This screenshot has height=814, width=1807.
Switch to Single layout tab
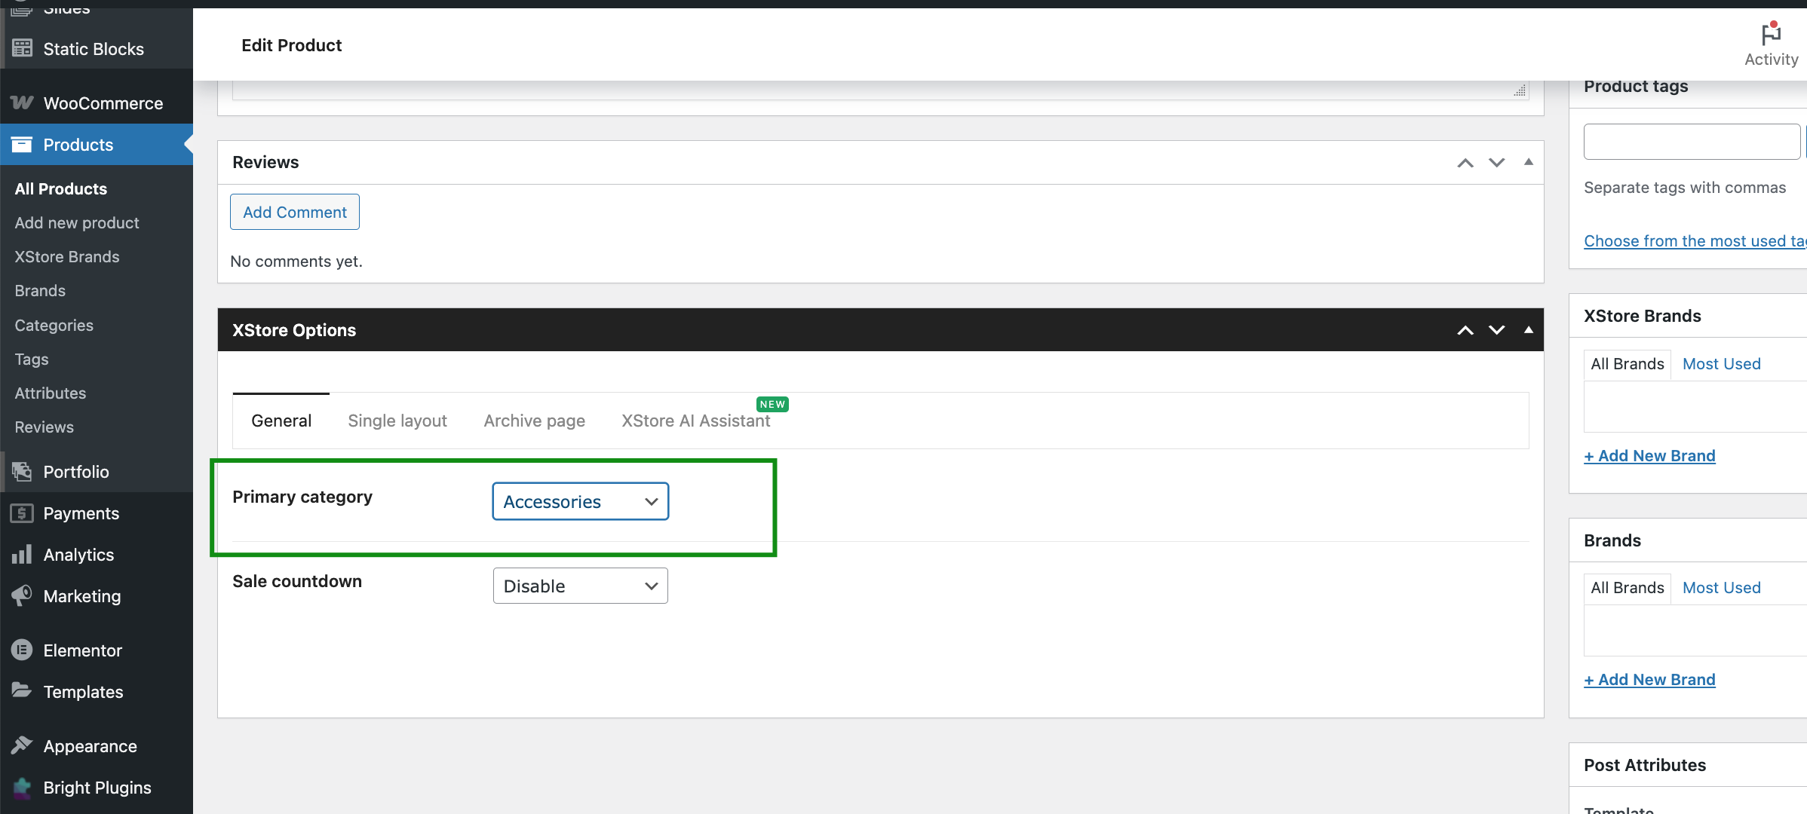point(397,421)
